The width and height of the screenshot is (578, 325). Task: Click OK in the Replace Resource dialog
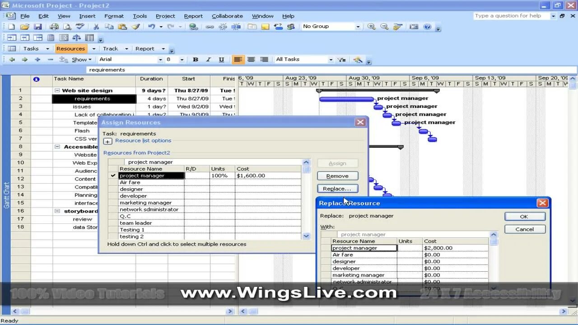(524, 216)
